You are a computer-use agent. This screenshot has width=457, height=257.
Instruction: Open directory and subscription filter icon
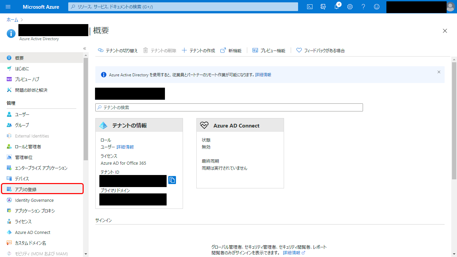point(323,7)
